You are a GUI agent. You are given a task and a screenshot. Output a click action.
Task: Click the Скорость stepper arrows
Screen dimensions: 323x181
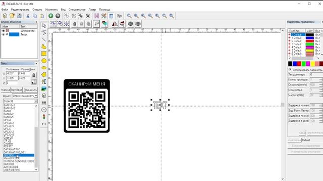(321, 84)
